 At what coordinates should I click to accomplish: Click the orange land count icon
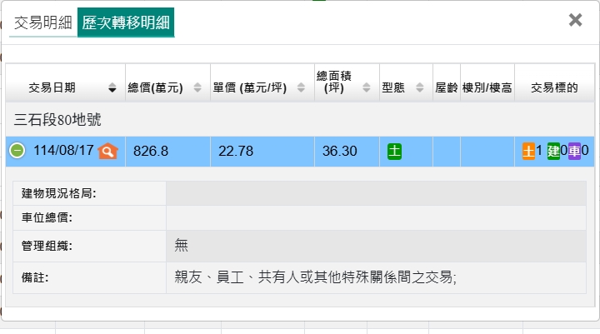(x=528, y=151)
